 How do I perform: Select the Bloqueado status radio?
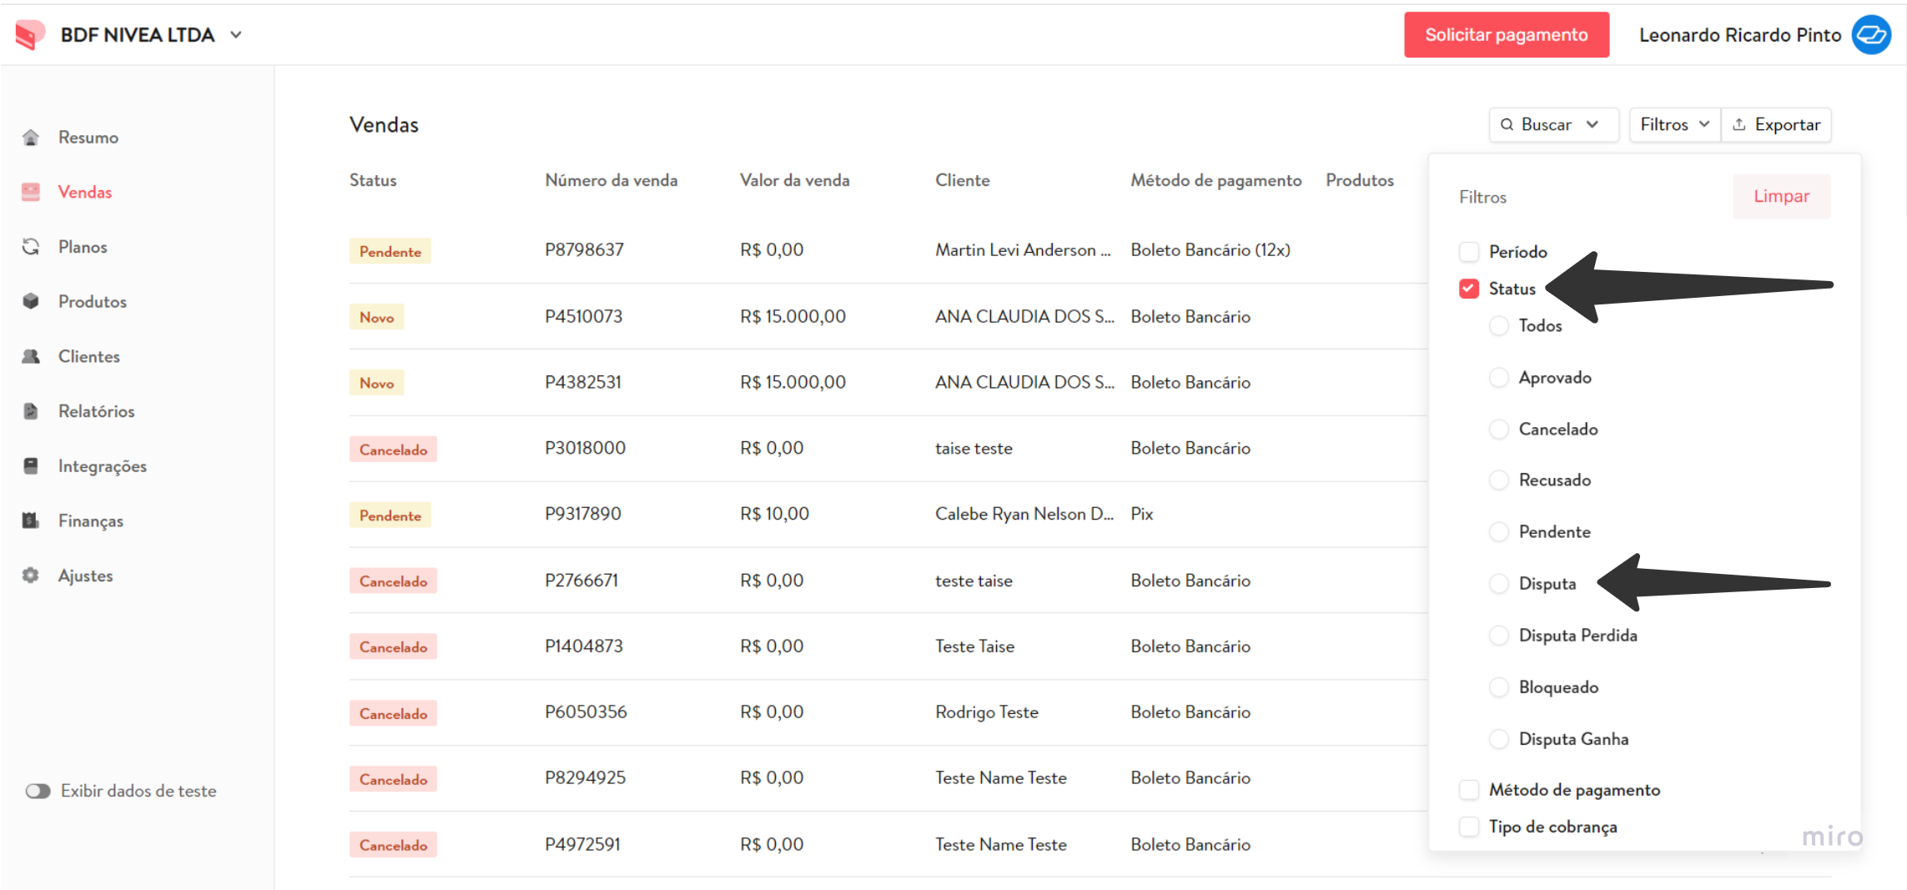pyautogui.click(x=1499, y=687)
